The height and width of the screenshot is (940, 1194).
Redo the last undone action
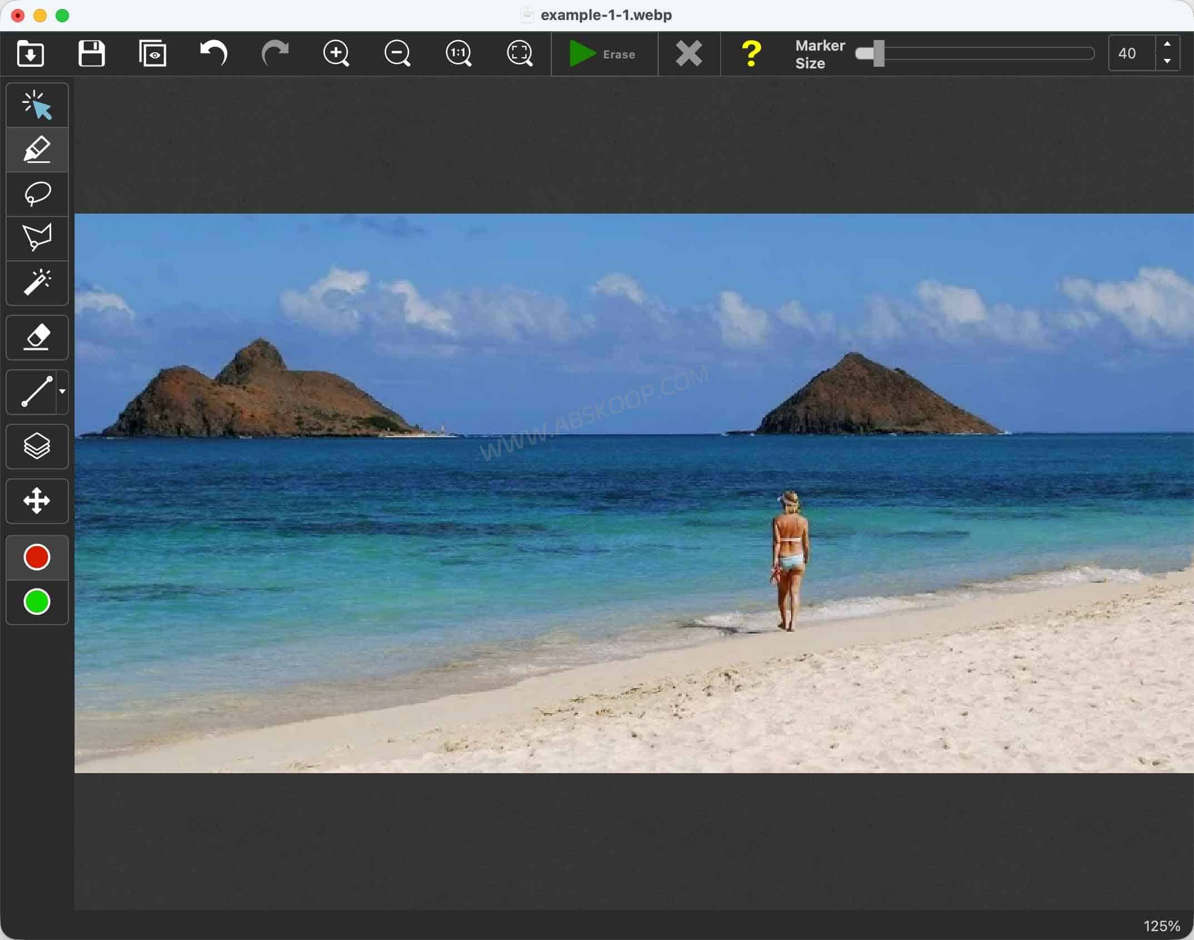(x=275, y=54)
